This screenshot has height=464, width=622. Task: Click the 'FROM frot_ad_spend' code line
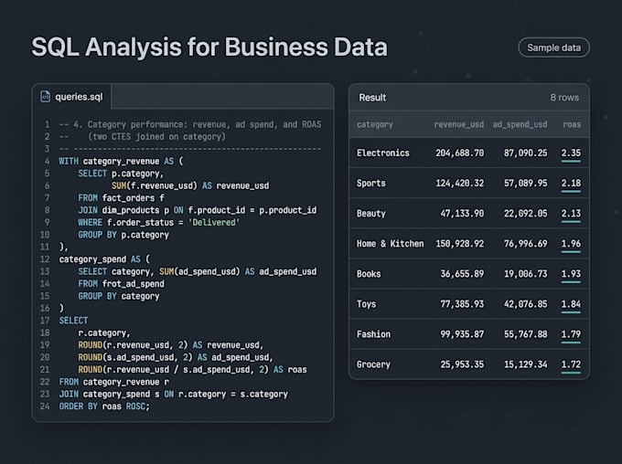(x=121, y=284)
